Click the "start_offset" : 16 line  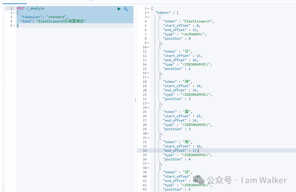(x=182, y=147)
